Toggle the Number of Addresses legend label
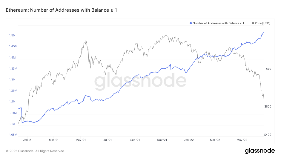The image size is (281, 158). point(218,23)
